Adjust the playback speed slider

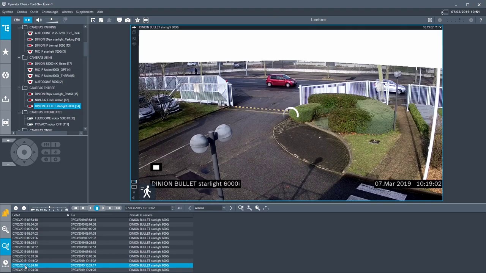(50, 209)
